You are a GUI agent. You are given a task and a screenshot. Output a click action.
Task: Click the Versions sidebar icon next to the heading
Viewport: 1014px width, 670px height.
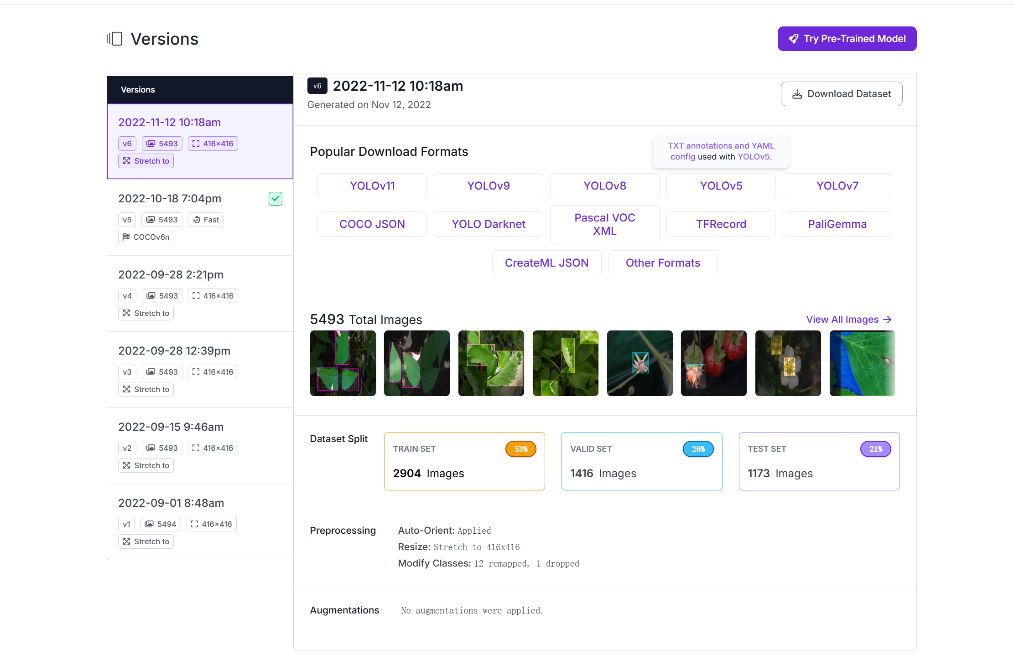114,39
